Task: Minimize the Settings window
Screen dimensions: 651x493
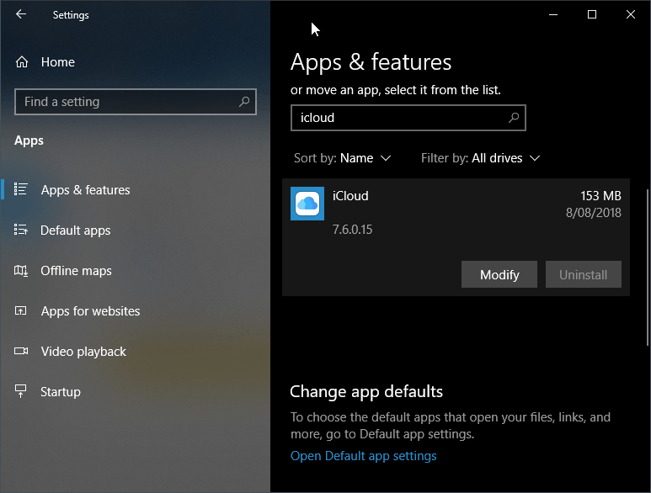Action: tap(553, 14)
